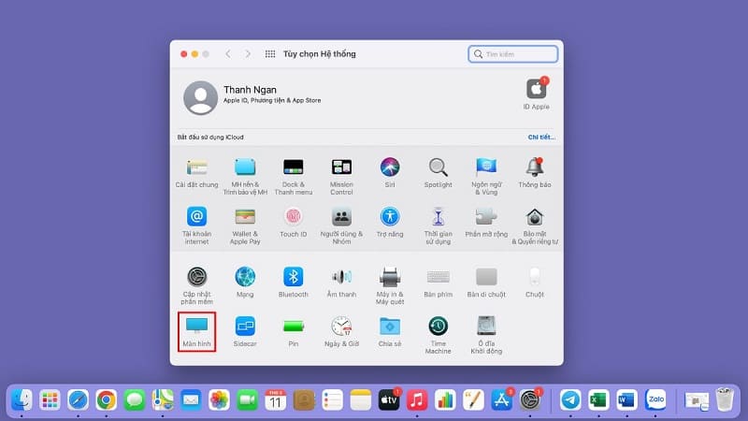Click the back navigation arrow
This screenshot has height=421, width=748.
pos(228,54)
